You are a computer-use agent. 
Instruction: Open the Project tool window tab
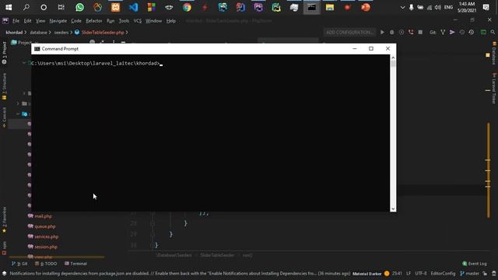[4, 53]
